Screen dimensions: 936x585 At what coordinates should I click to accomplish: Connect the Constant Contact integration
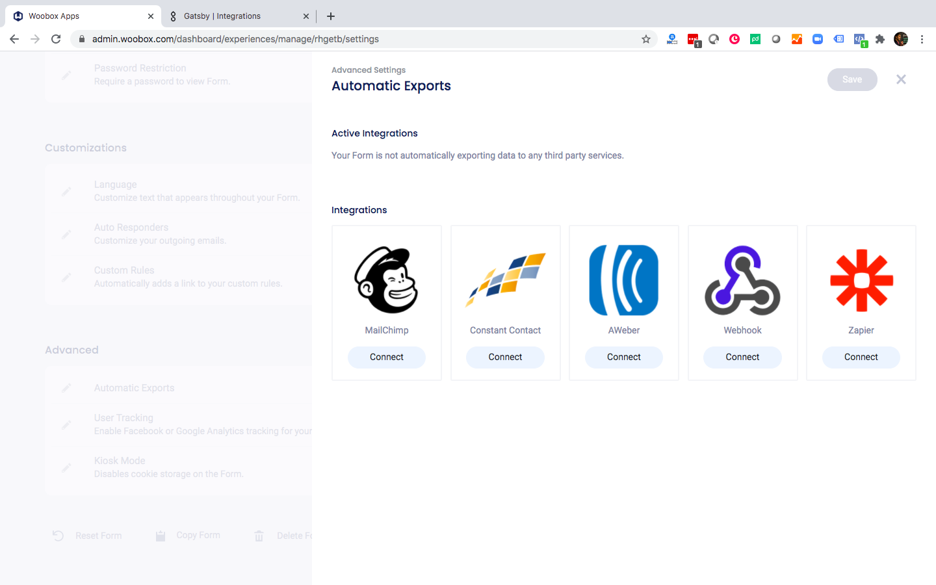coord(505,357)
